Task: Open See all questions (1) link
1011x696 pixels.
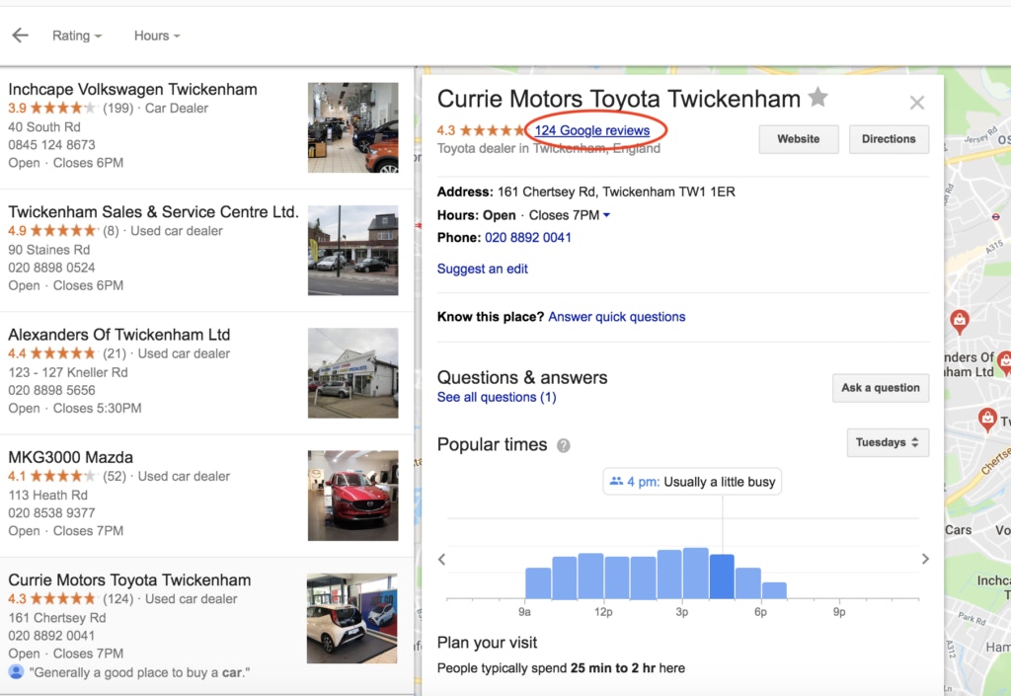Action: [497, 397]
